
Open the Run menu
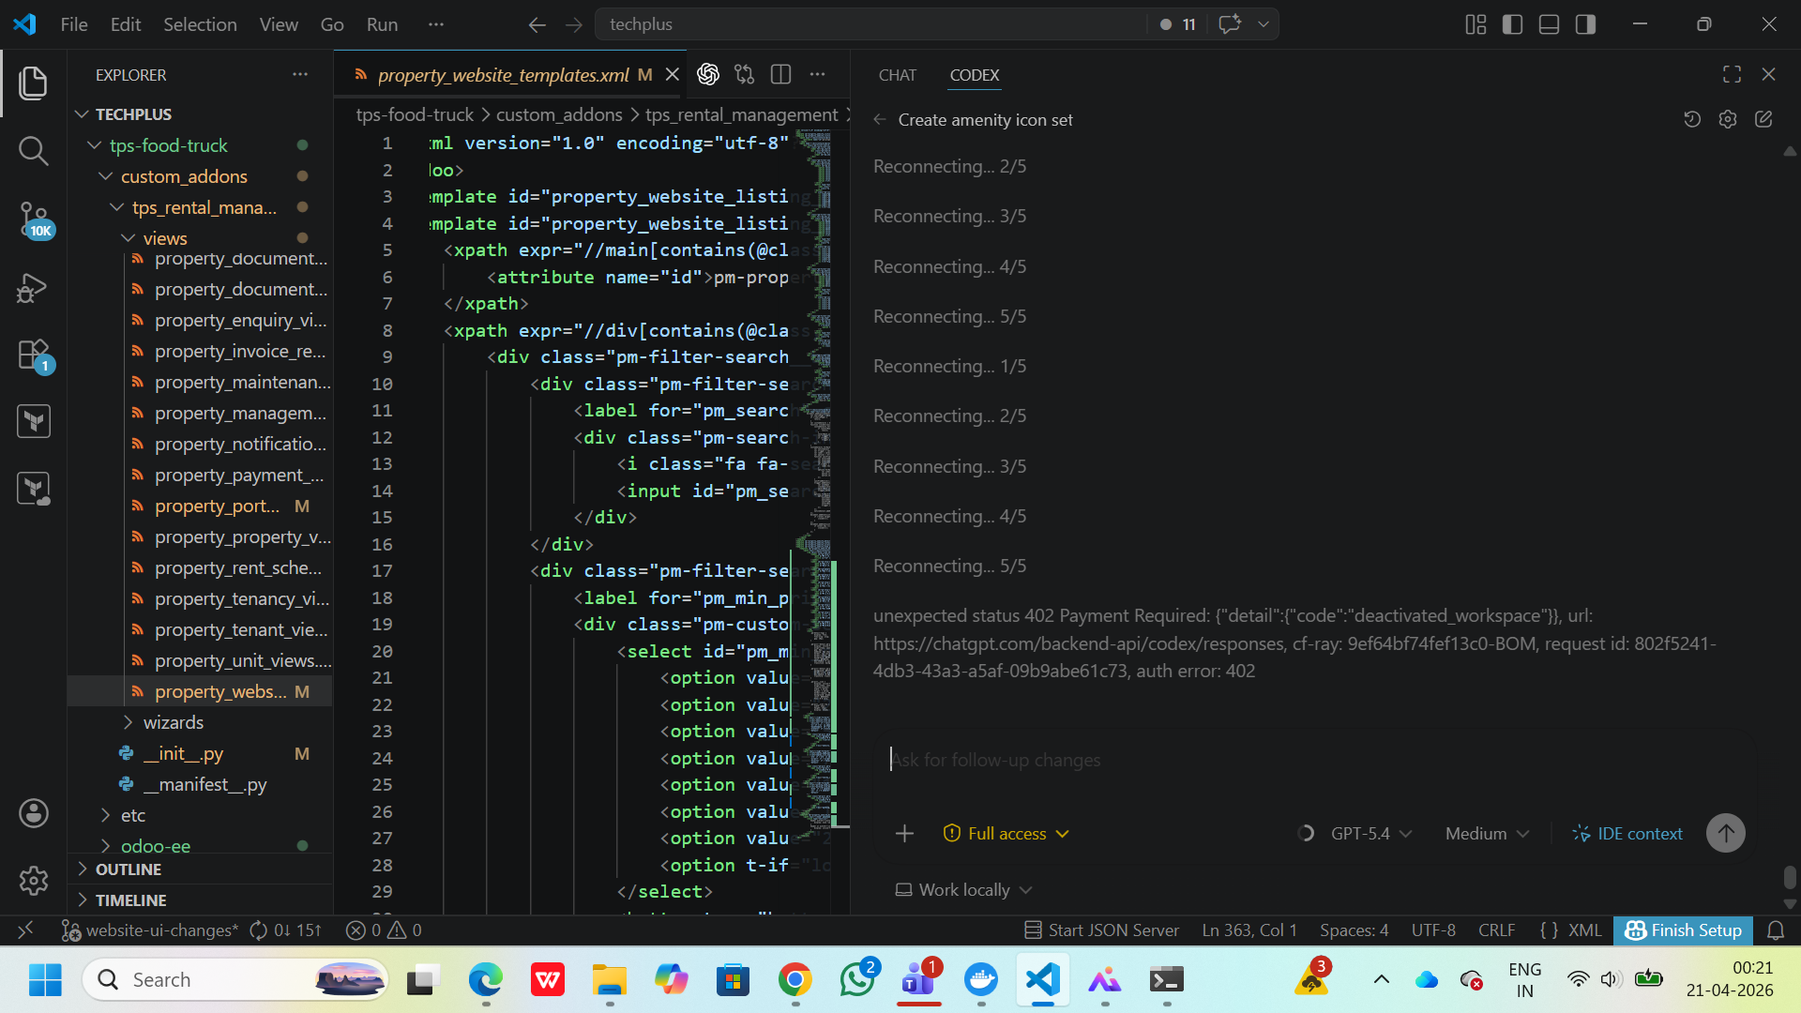click(x=382, y=24)
